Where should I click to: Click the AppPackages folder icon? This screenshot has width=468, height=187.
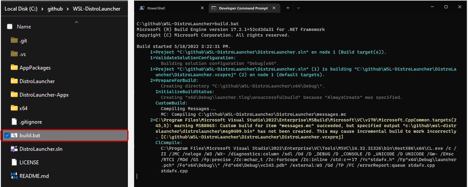(14, 68)
